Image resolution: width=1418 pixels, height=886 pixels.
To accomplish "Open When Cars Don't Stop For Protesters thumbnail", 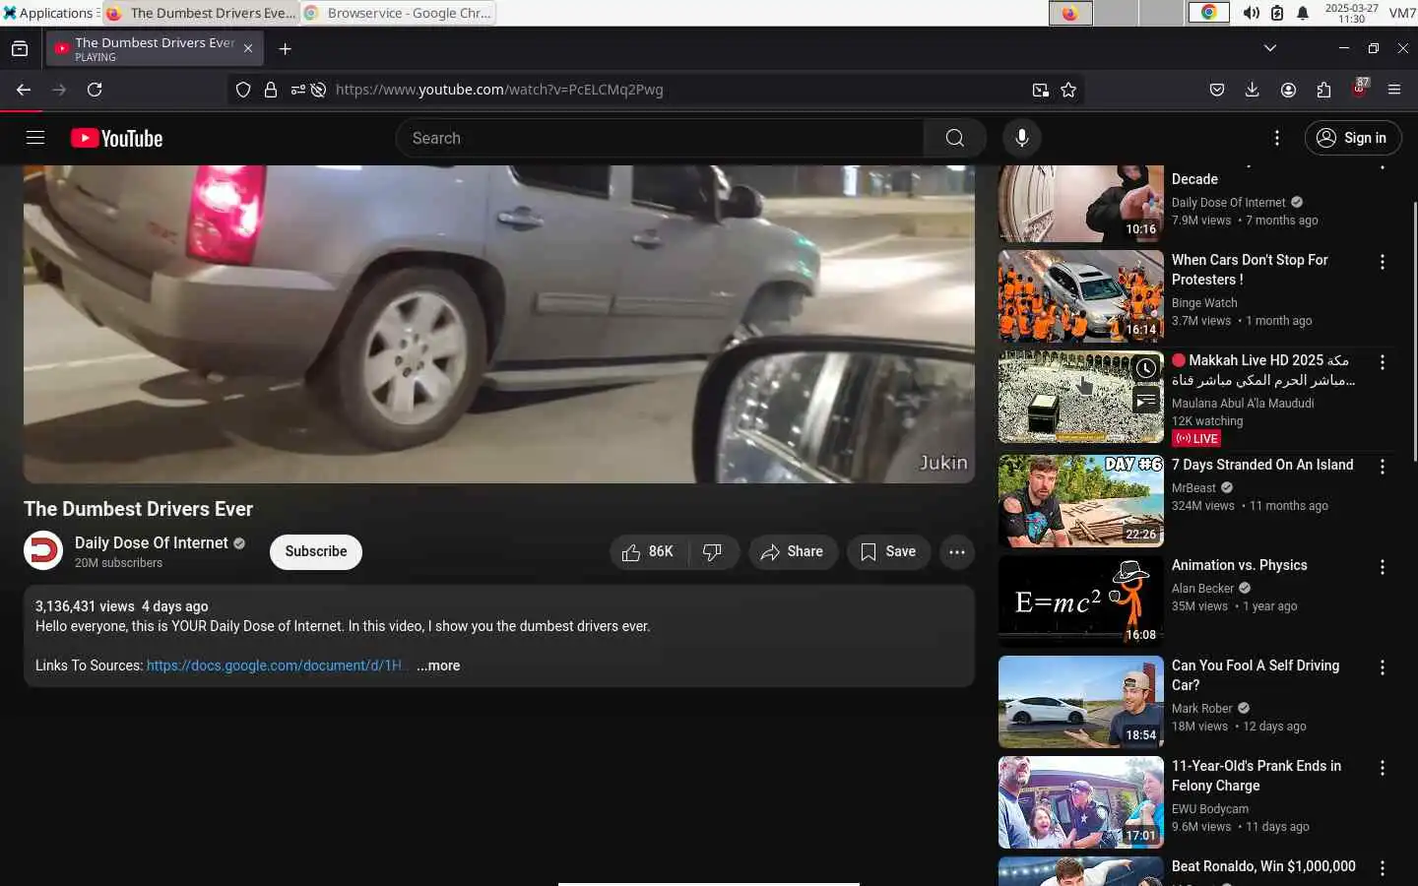I will coord(1081,296).
